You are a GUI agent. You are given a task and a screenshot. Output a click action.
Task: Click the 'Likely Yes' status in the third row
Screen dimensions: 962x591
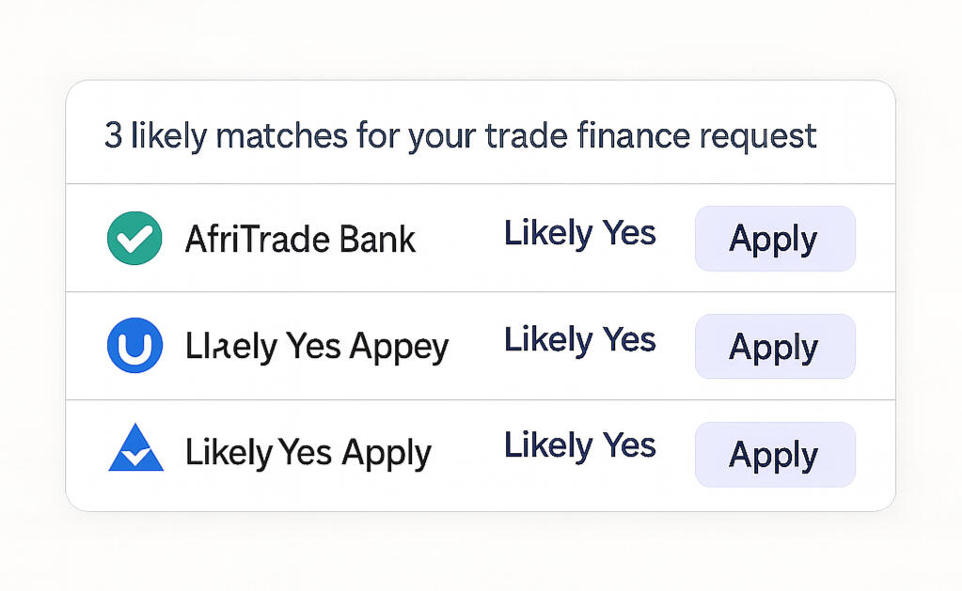579,446
